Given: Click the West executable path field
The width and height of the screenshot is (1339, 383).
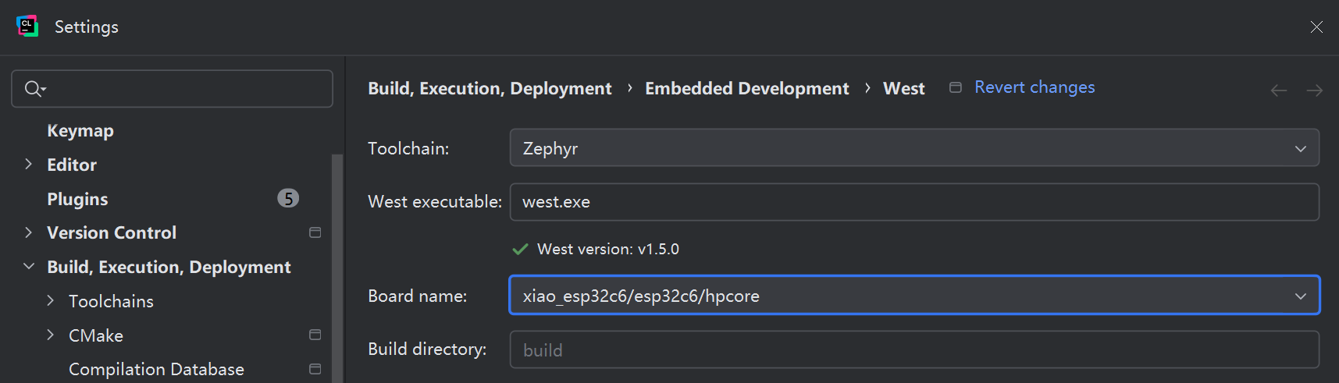Looking at the screenshot, I should [913, 202].
